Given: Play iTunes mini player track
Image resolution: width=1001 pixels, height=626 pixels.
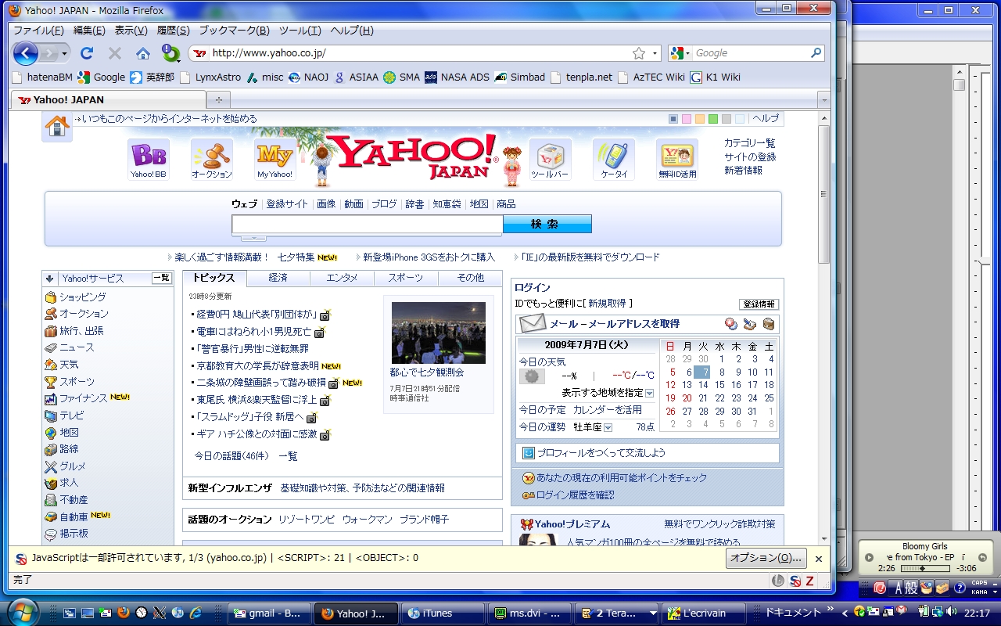Looking at the screenshot, I should coord(869,558).
